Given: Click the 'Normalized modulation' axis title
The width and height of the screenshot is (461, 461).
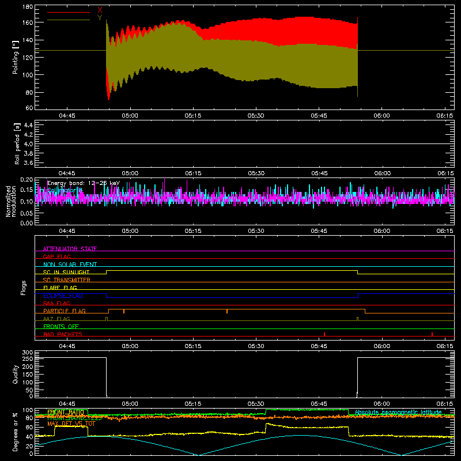Looking at the screenshot, I should tap(11, 201).
